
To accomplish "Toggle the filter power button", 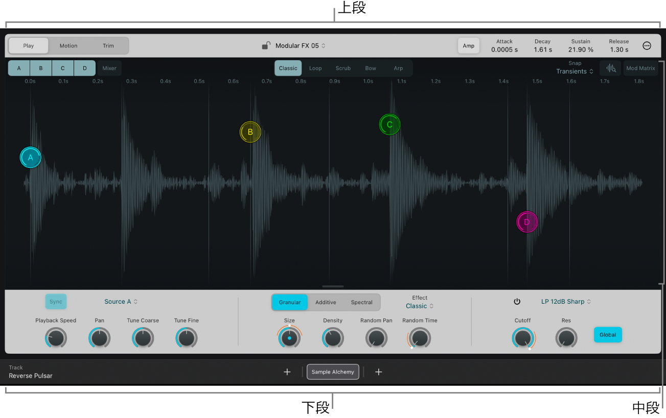I will (517, 302).
